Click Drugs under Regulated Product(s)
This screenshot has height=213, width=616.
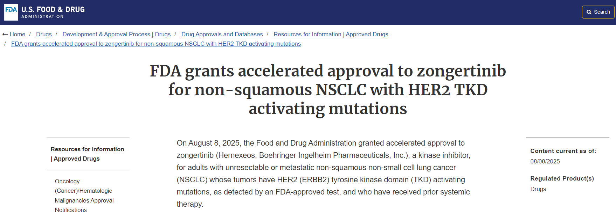coord(538,189)
